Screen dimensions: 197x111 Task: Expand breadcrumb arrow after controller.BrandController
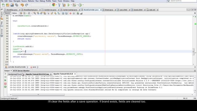tap(27, 67)
